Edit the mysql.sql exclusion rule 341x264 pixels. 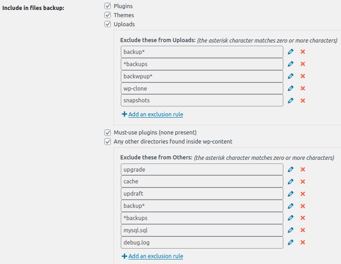[291, 230]
